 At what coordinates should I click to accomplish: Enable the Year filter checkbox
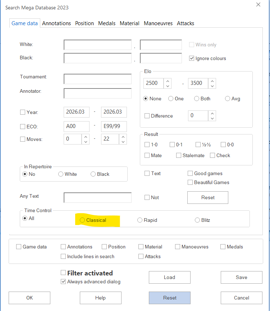(x=23, y=112)
